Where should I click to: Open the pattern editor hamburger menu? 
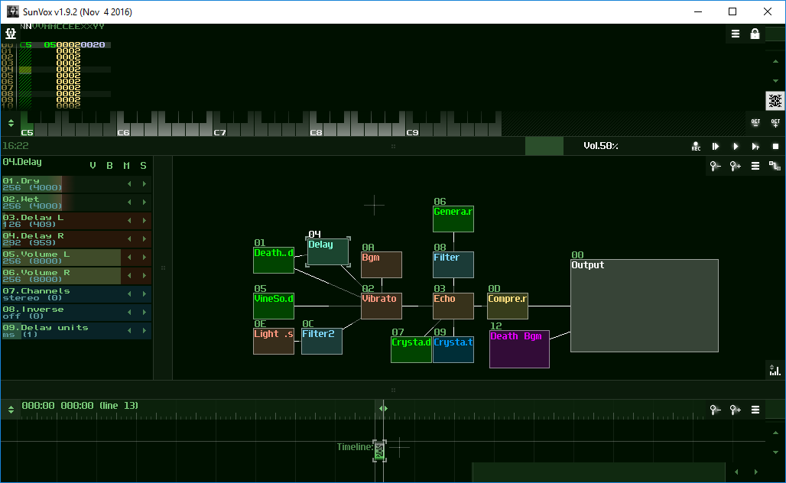(736, 34)
